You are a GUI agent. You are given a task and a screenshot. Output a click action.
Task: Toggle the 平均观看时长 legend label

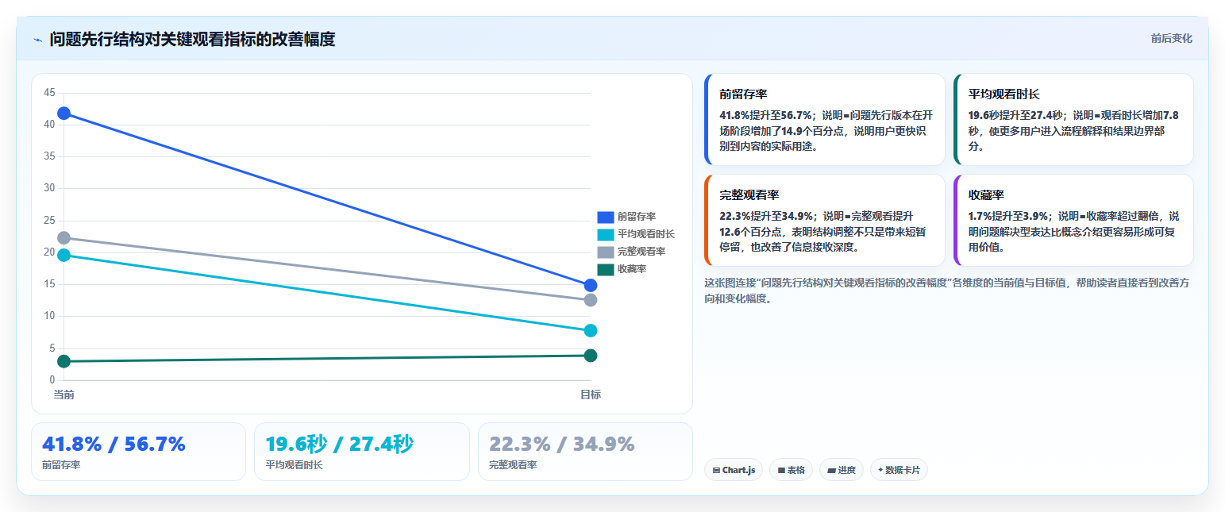pyautogui.click(x=645, y=234)
